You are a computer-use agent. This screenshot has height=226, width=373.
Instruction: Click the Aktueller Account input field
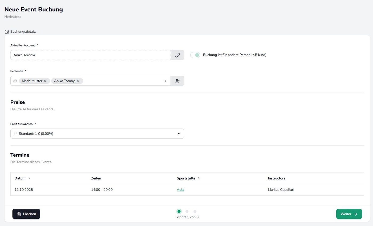(x=91, y=55)
